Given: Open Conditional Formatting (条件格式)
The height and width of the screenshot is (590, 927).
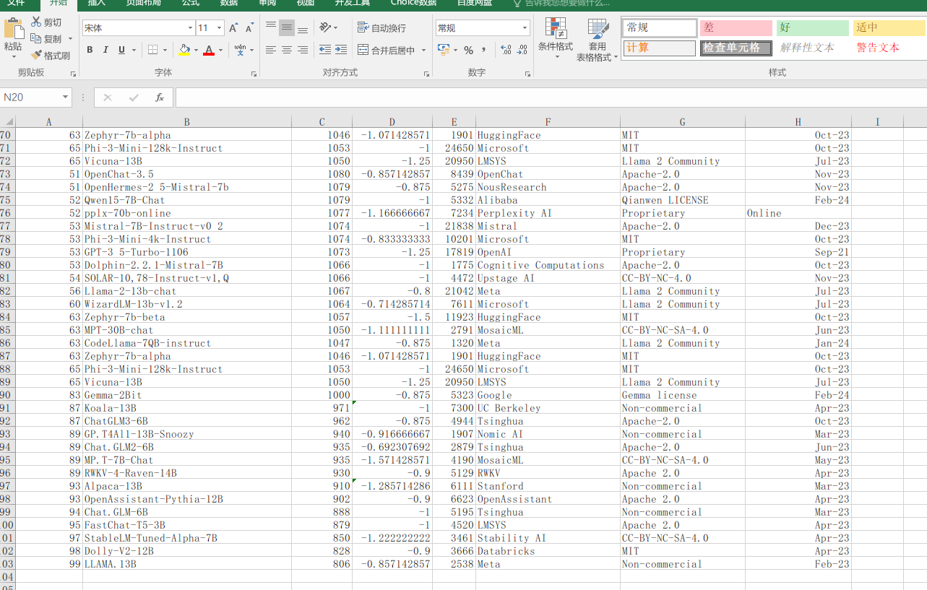Looking at the screenshot, I should (556, 39).
